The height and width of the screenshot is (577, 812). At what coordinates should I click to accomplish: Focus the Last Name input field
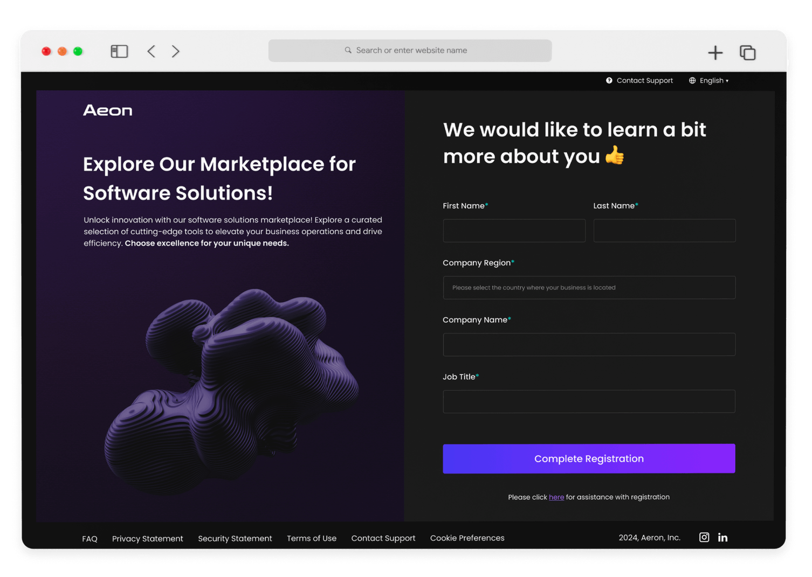[665, 231]
